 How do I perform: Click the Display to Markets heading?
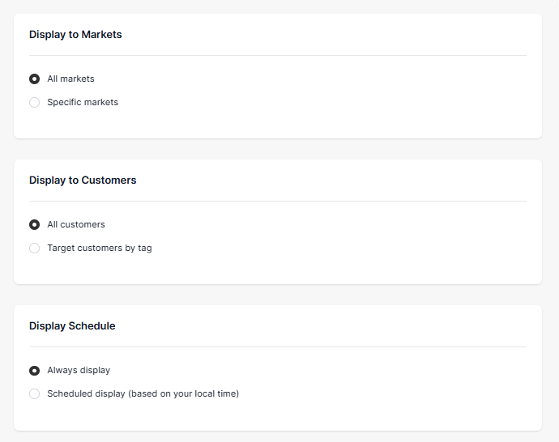(x=75, y=35)
